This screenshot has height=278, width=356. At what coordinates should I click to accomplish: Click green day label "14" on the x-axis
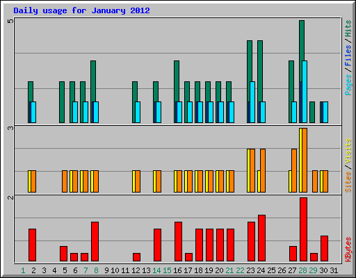tap(156, 270)
